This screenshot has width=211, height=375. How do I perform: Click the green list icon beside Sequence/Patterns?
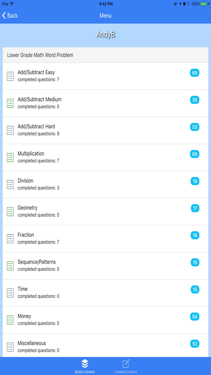(x=10, y=266)
